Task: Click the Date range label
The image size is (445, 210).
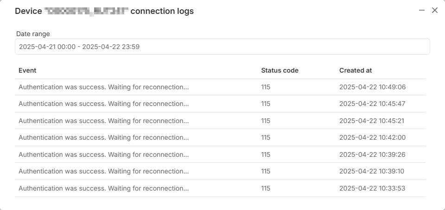Action: 33,34
